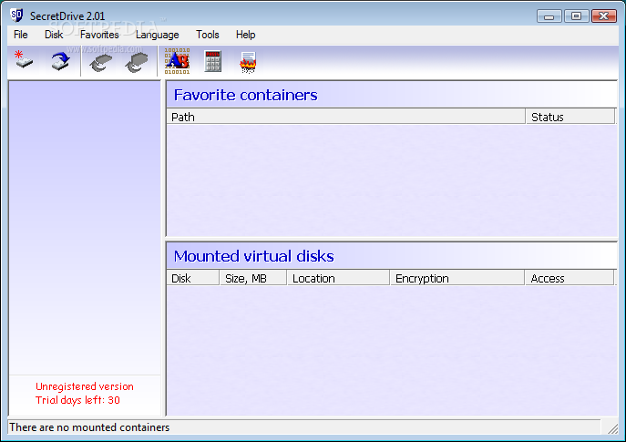Click the Trial days left: 30 text
The width and height of the screenshot is (626, 442).
[77, 400]
